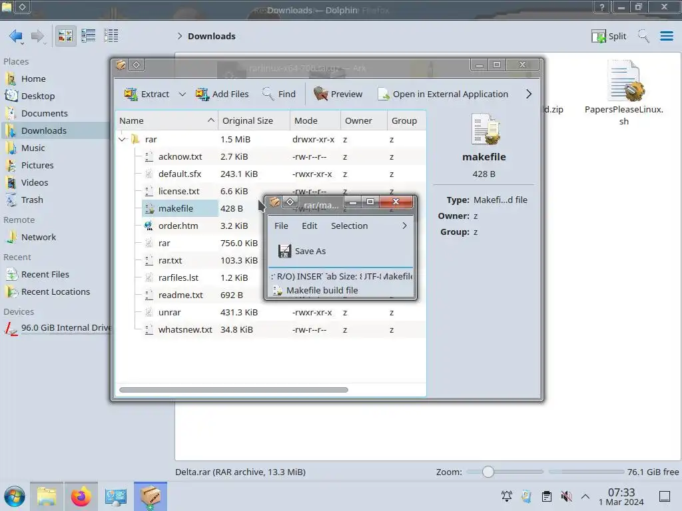Click Add Files in Ark toolbar

[x=222, y=94]
